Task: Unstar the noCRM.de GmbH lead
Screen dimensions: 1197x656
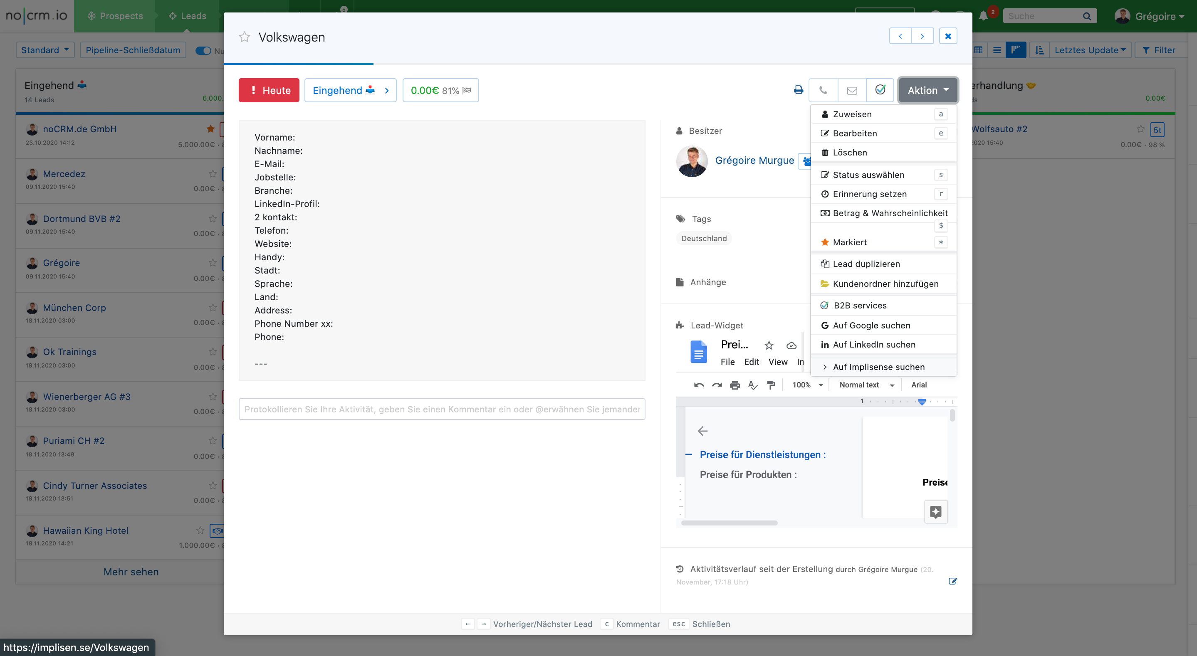Action: pyautogui.click(x=210, y=129)
